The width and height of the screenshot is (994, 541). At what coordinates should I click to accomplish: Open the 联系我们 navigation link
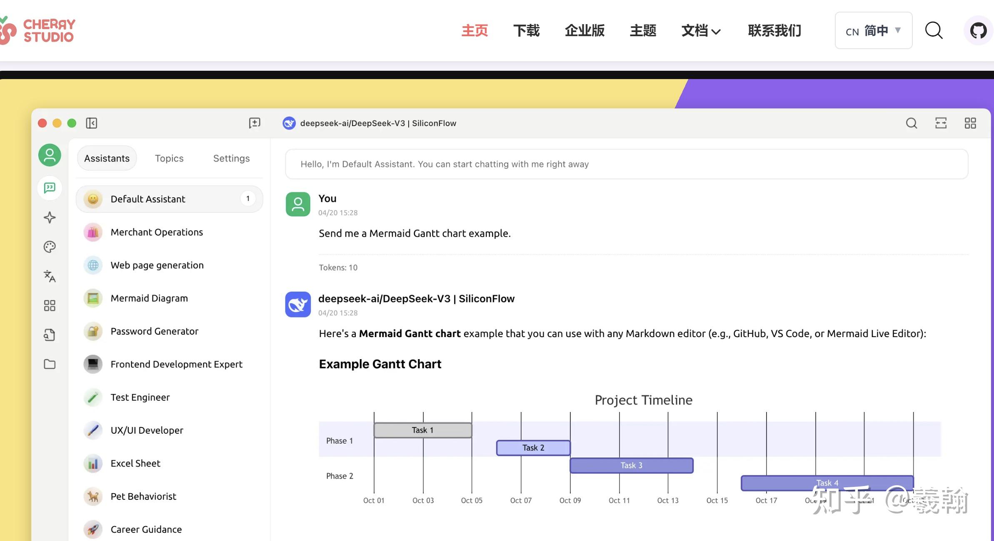tap(774, 31)
